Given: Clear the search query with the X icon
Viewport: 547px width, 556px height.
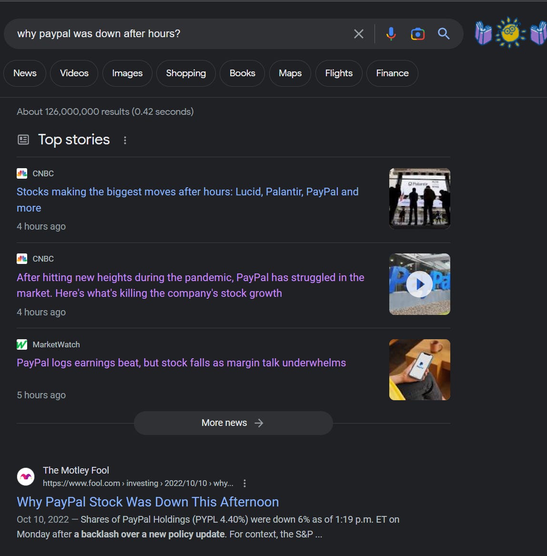Looking at the screenshot, I should click(359, 34).
